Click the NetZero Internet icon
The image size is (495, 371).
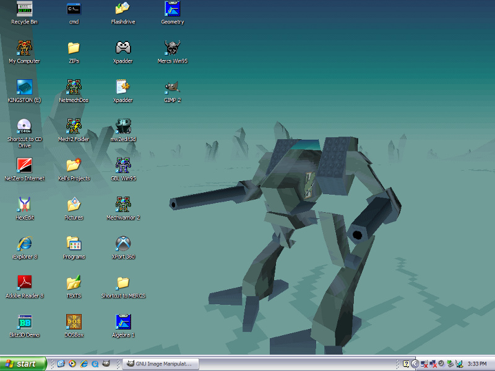(24, 165)
